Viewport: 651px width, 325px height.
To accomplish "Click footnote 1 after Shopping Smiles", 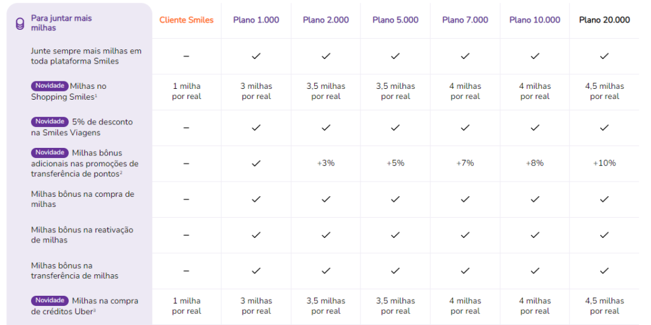I will [96, 95].
